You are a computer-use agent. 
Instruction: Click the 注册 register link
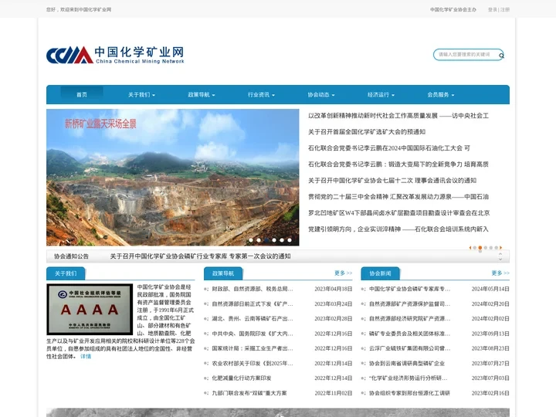505,9
